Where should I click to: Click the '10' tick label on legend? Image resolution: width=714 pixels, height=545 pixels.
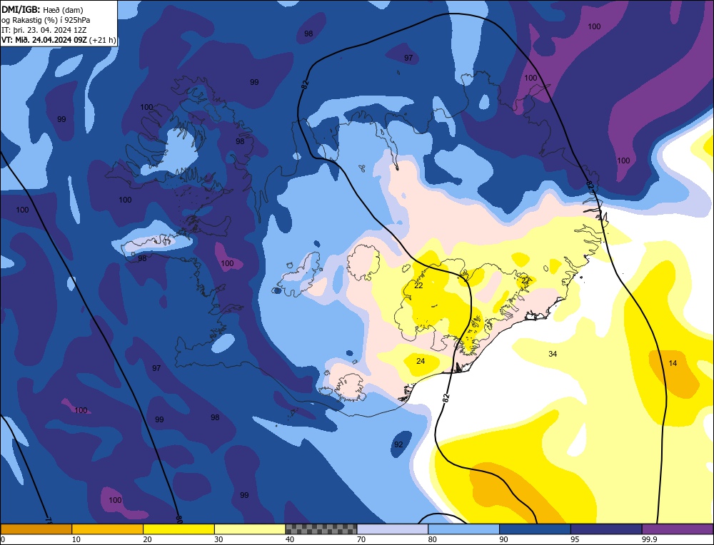(x=76, y=539)
